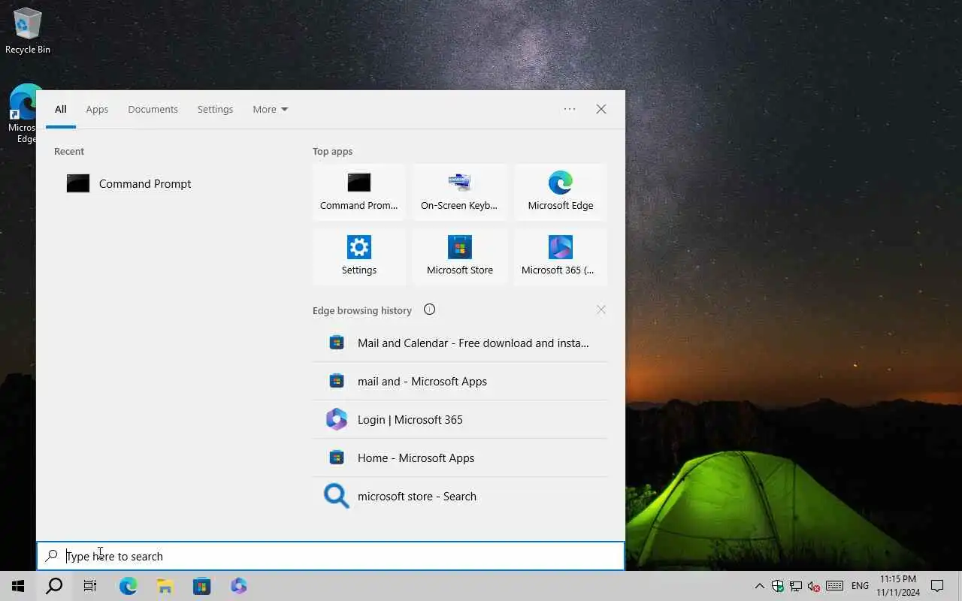Open On-Screen Keyboard tile in Top apps

(x=459, y=192)
